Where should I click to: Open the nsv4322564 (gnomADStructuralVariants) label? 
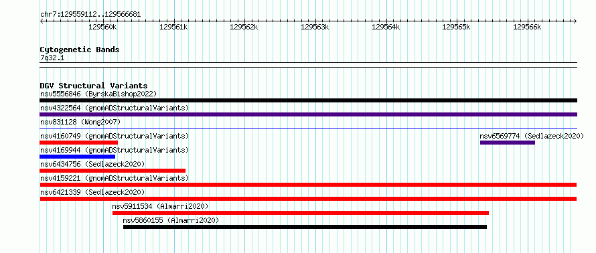click(x=115, y=108)
